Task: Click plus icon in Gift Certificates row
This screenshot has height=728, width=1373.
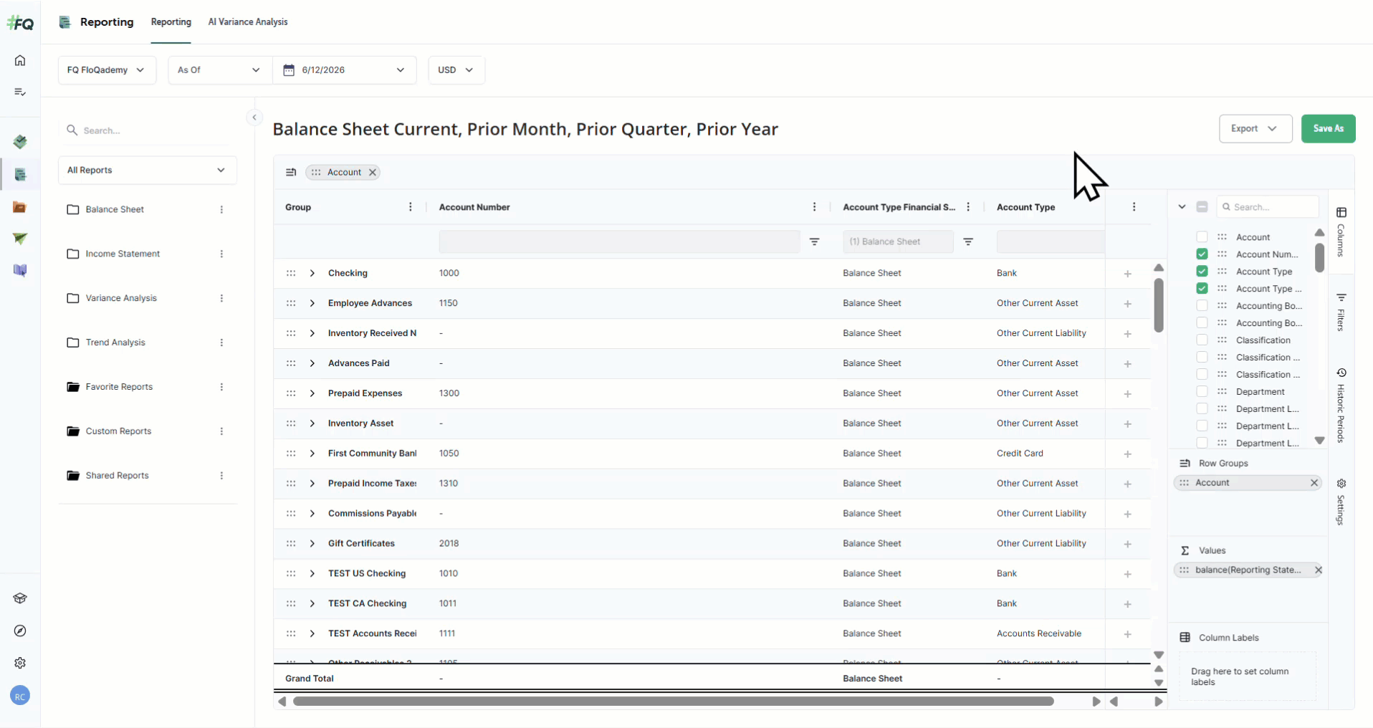Action: point(1128,544)
